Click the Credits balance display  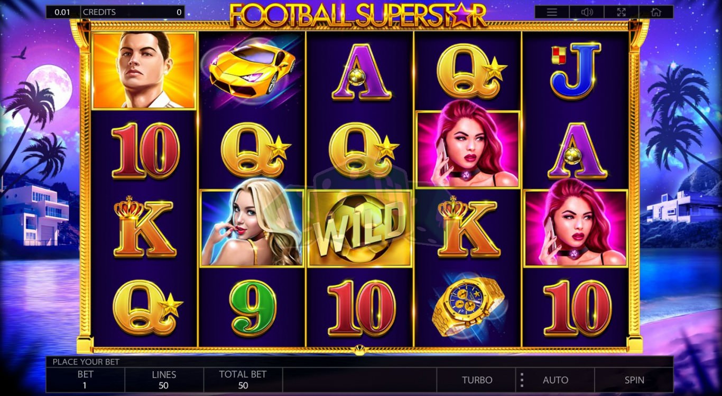[x=132, y=12]
